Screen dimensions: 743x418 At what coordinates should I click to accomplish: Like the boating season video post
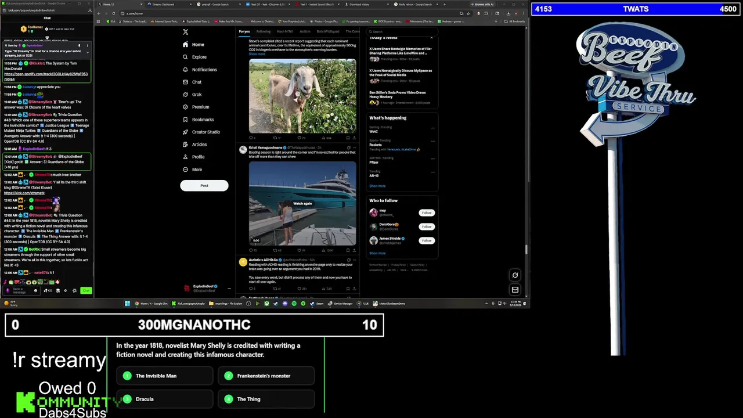point(300,250)
